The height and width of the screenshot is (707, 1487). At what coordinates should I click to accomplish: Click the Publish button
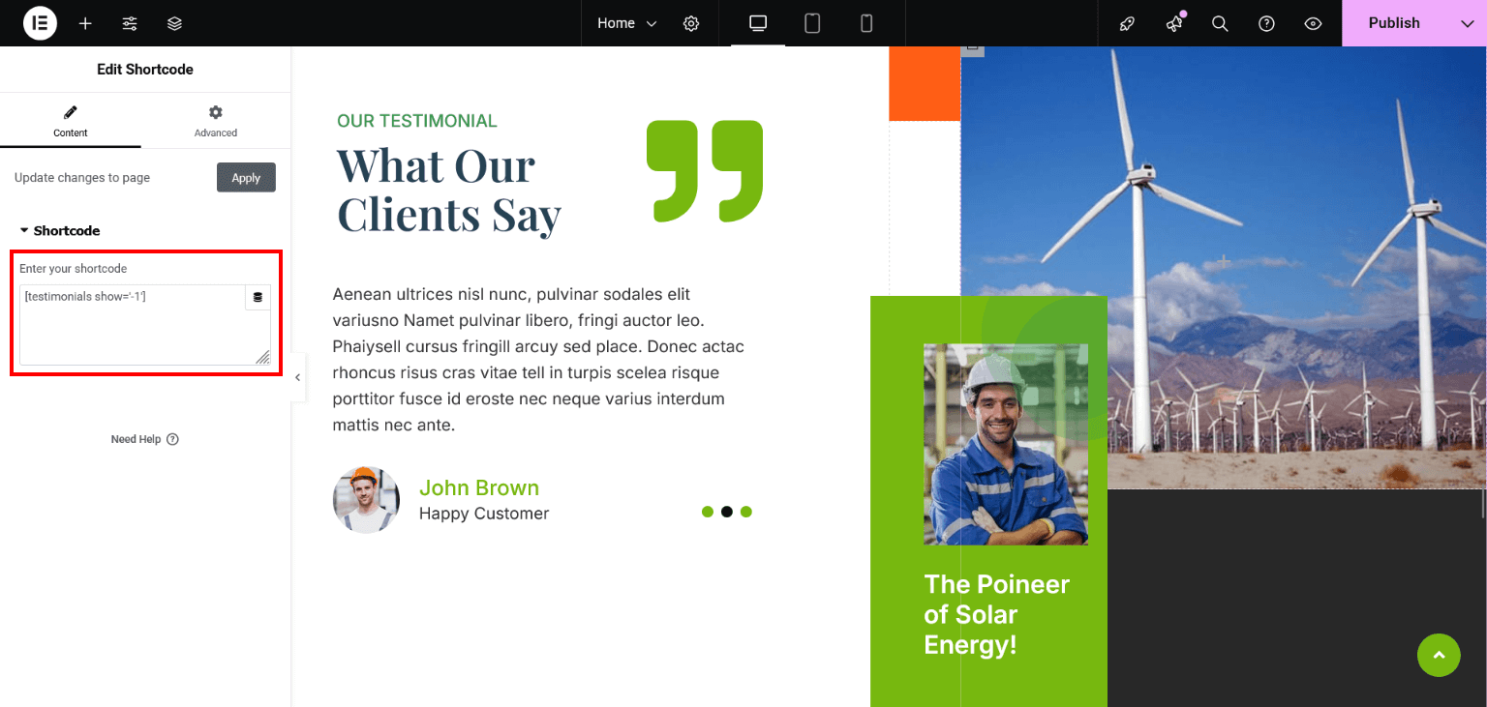point(1394,23)
